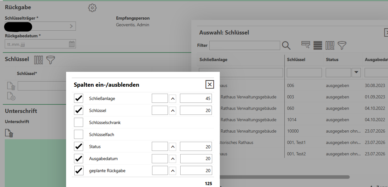Screen dimensions: 388x187
Task: Click geplante Rückgabe width field showing 20
Action: click(x=196, y=171)
